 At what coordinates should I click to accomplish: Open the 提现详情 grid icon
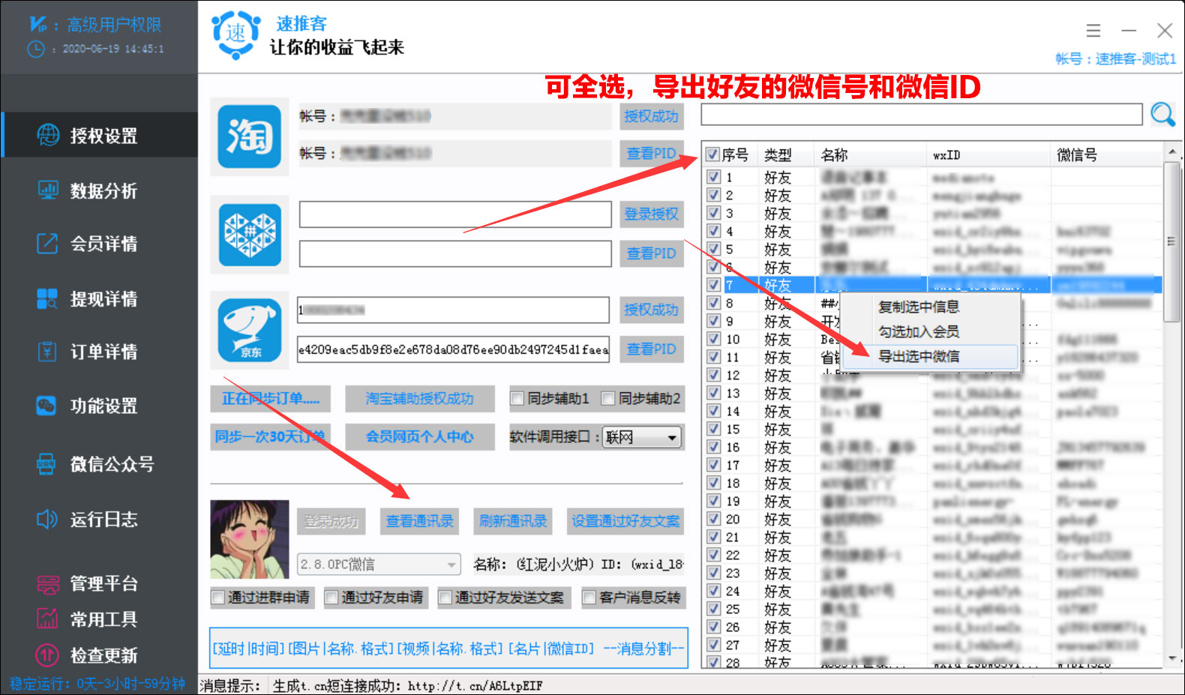[x=47, y=298]
